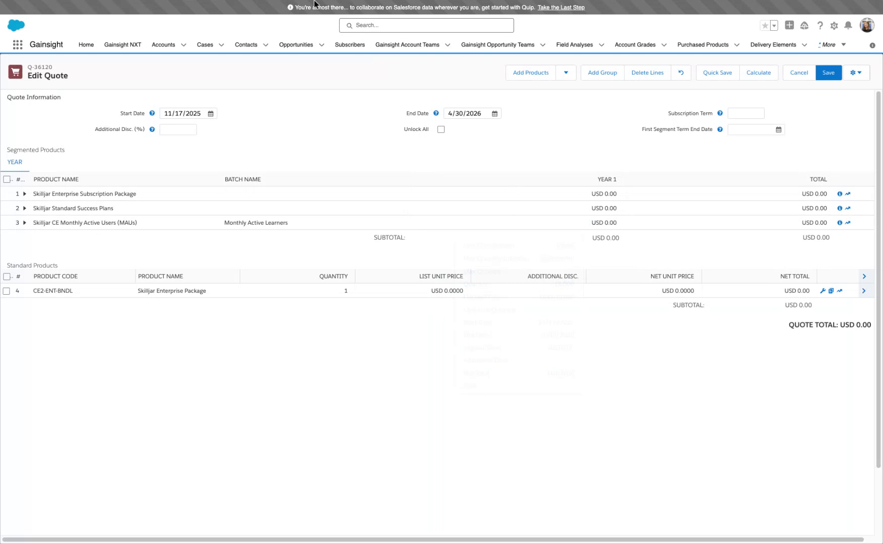
Task: Open the Take the Last Step link
Action: coord(561,7)
